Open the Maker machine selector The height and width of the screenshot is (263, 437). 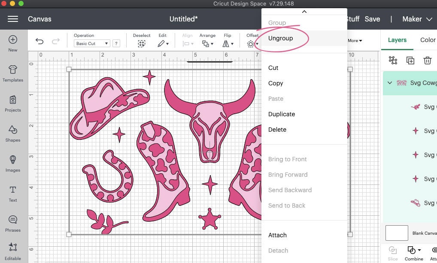coord(417,19)
